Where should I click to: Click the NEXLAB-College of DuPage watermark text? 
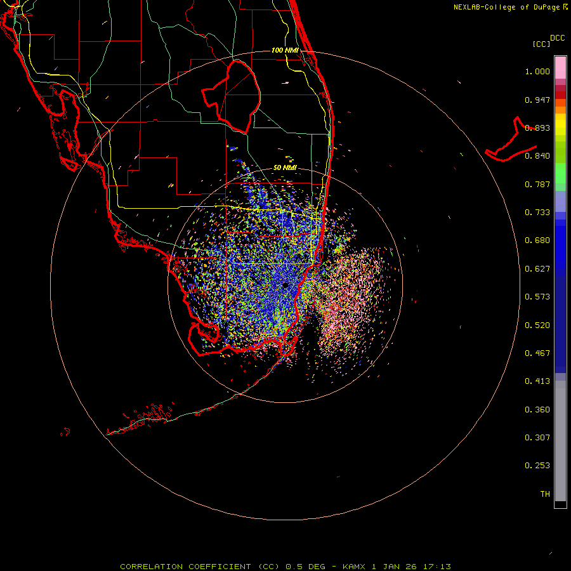coord(506,7)
